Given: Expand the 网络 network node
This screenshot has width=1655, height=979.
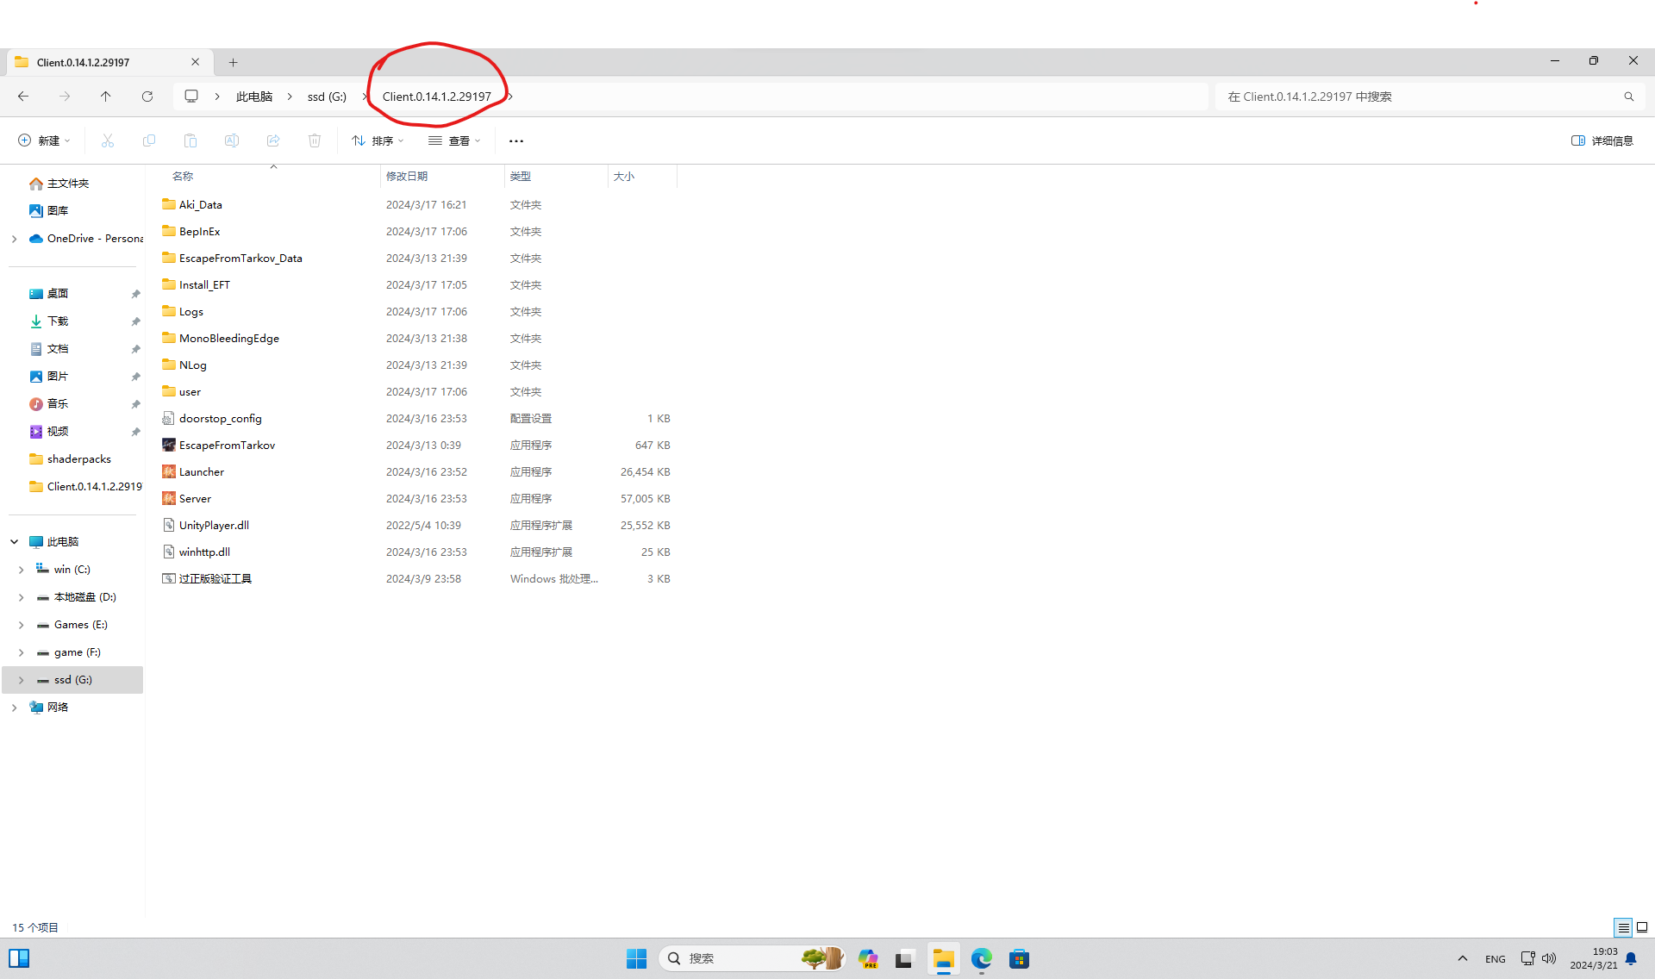Looking at the screenshot, I should [14, 708].
